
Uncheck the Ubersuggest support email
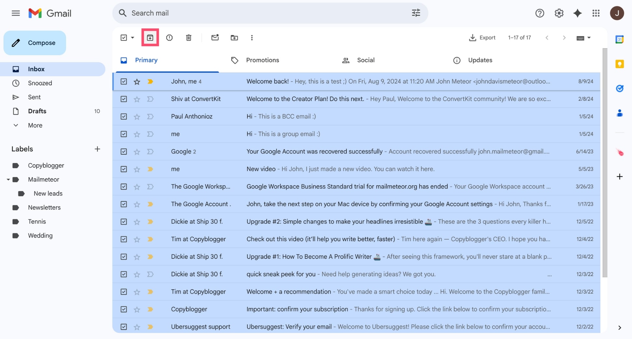click(124, 327)
